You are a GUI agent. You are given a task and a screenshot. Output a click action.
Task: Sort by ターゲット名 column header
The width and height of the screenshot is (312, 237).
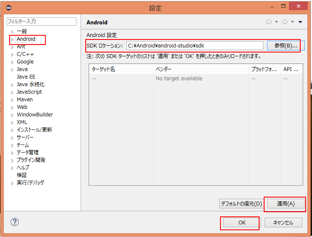coord(121,69)
